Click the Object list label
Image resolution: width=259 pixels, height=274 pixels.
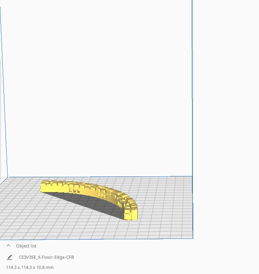(26, 246)
